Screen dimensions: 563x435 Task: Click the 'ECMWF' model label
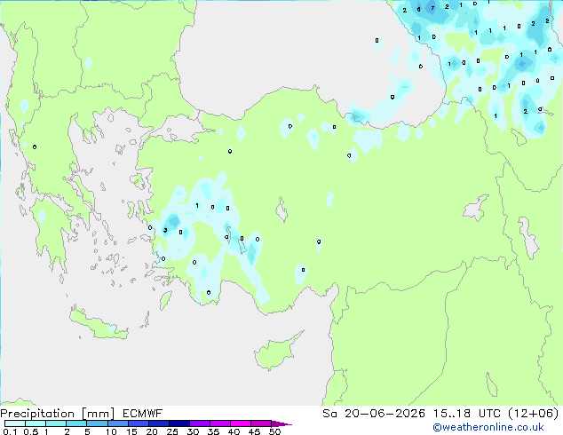142,414
